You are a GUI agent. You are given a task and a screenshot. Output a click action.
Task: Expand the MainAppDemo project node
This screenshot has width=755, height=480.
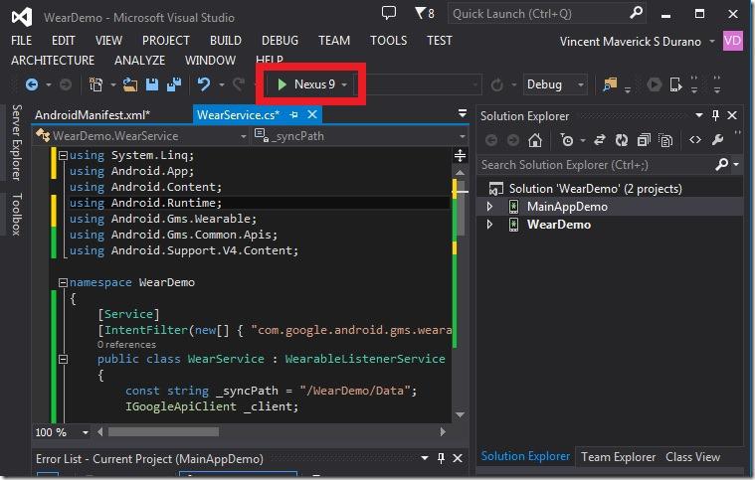(489, 207)
